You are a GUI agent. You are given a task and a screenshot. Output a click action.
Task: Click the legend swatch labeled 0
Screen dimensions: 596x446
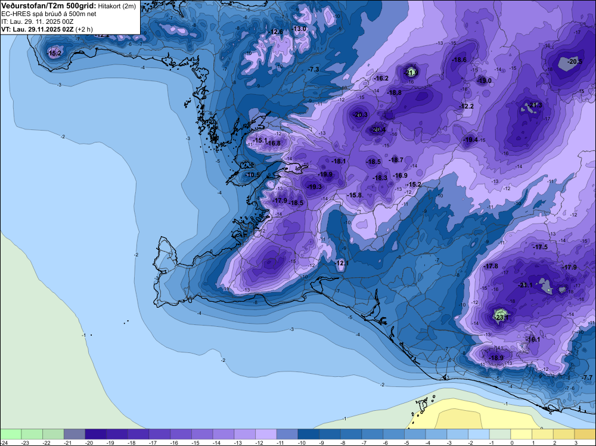point(521,434)
